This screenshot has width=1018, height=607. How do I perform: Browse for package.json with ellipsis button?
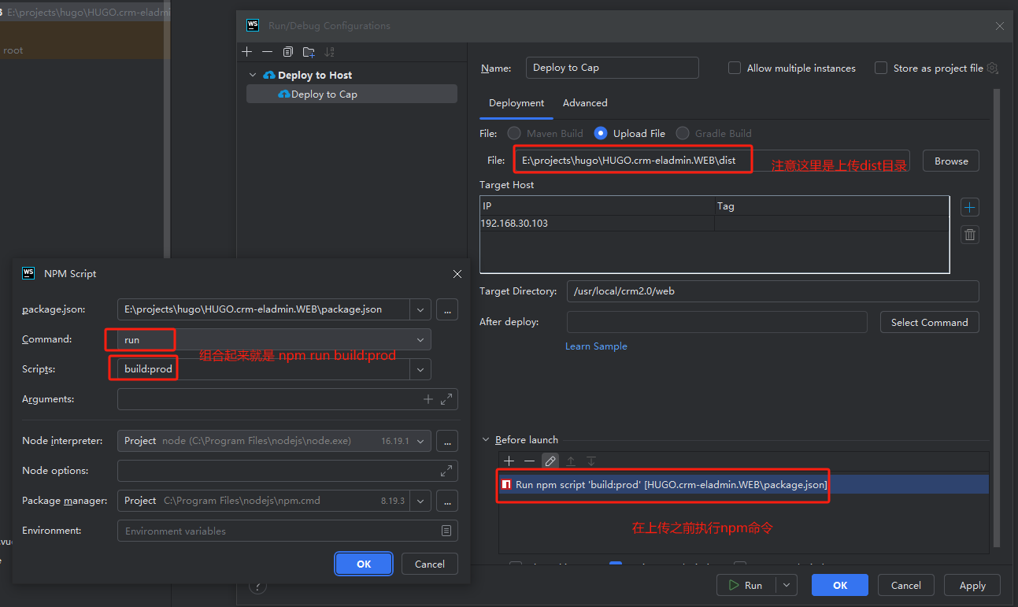tap(447, 309)
